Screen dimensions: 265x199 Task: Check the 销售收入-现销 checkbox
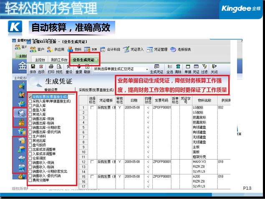click(x=30, y=163)
